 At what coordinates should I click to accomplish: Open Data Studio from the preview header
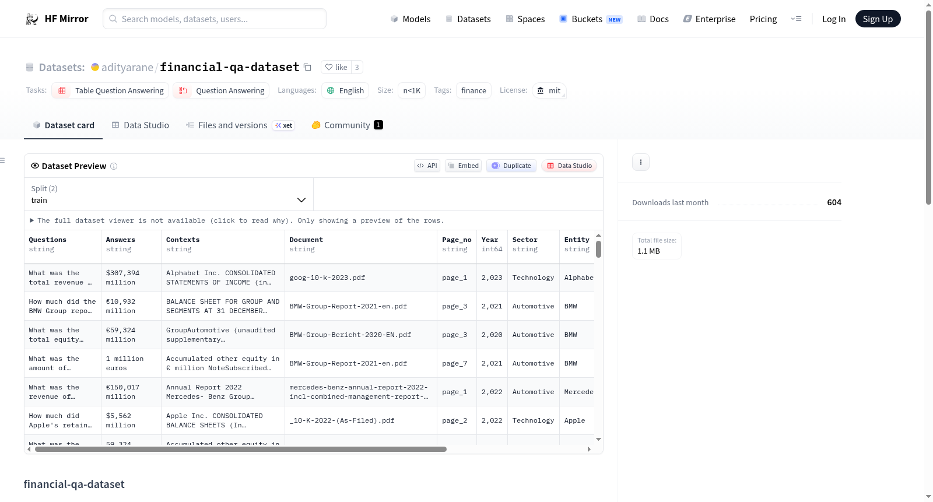[x=569, y=166]
